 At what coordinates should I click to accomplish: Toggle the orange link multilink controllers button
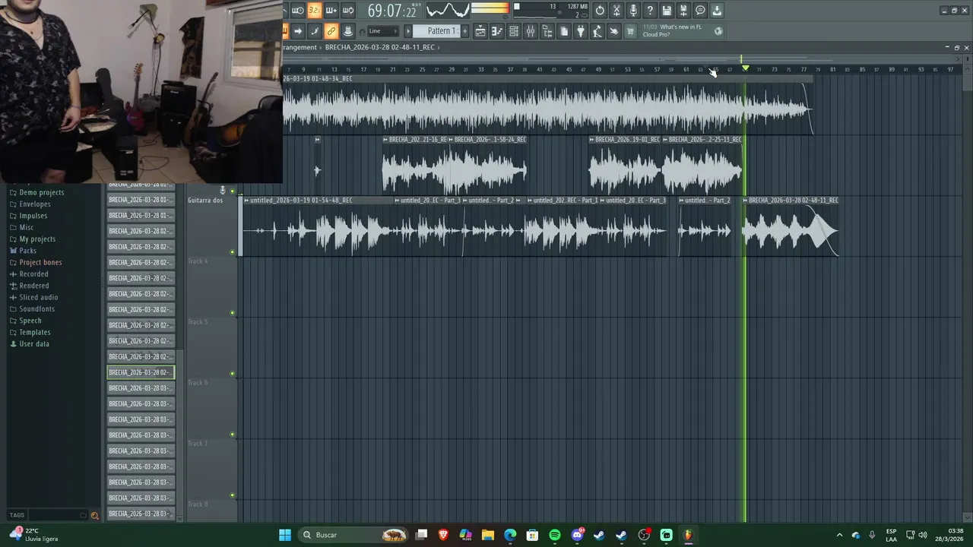331,31
